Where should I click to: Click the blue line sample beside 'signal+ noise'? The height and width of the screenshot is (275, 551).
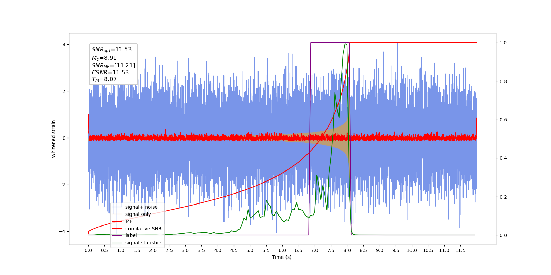tap(117, 207)
